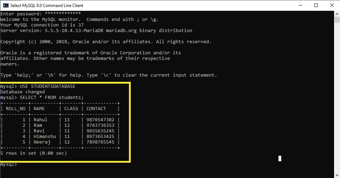Screen dimensions: 340x178
Task: Click the name Himanshu in results
Action: tap(44, 137)
